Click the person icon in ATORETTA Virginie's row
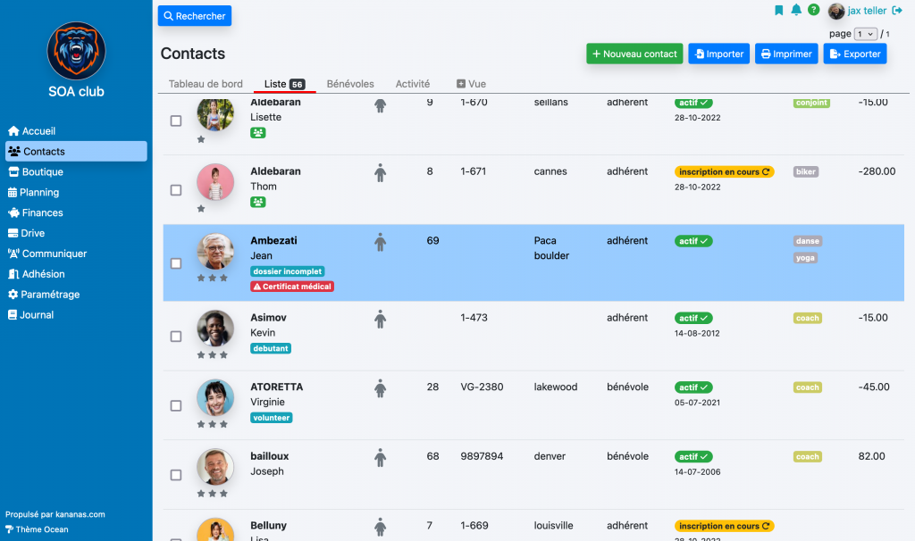915x541 pixels. (x=381, y=388)
